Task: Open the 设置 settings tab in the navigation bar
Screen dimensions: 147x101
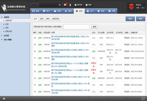Action: 112,11
